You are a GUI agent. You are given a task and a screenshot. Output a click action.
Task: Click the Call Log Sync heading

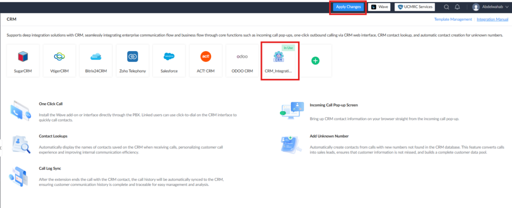(x=50, y=168)
